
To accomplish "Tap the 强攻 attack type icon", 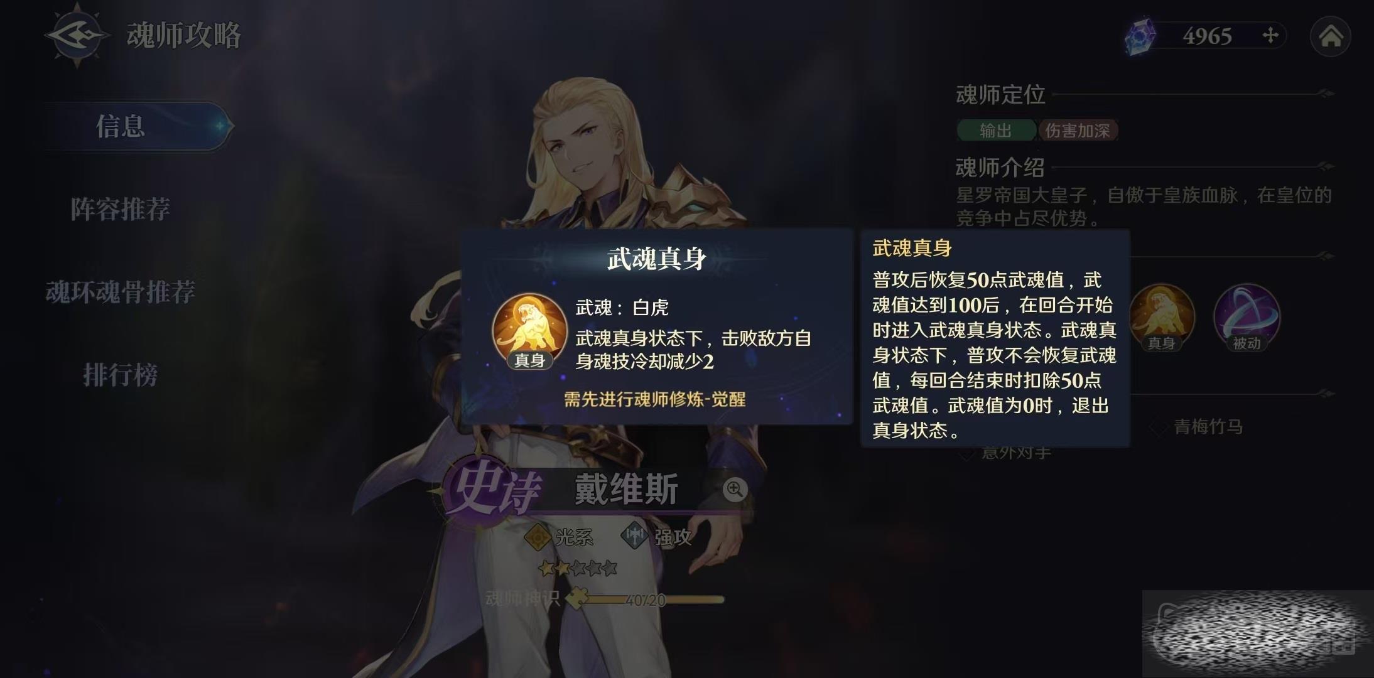I will point(635,535).
